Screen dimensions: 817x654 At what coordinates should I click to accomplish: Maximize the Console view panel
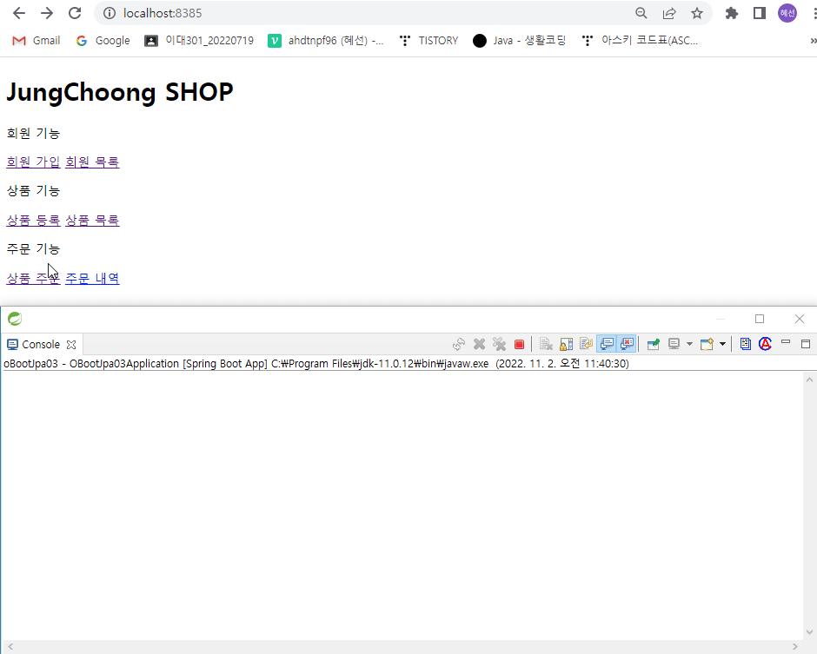(806, 344)
